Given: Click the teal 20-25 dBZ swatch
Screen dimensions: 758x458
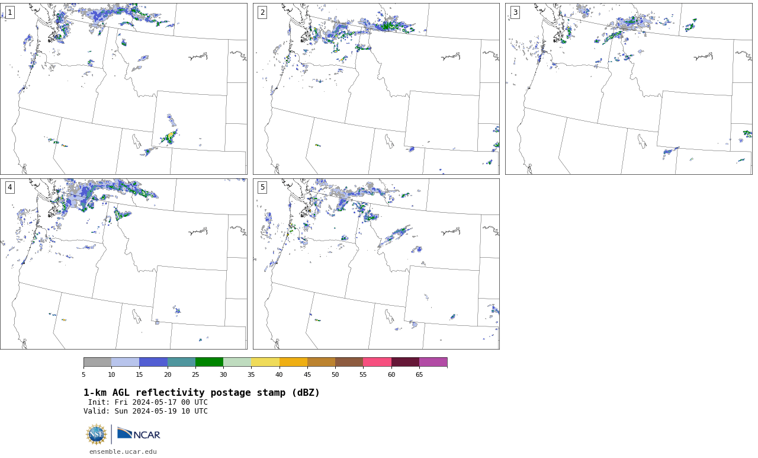Looking at the screenshot, I should 181,362.
